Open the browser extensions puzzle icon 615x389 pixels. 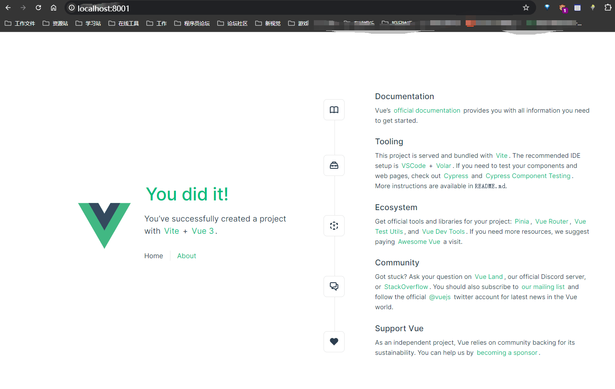[x=607, y=8]
